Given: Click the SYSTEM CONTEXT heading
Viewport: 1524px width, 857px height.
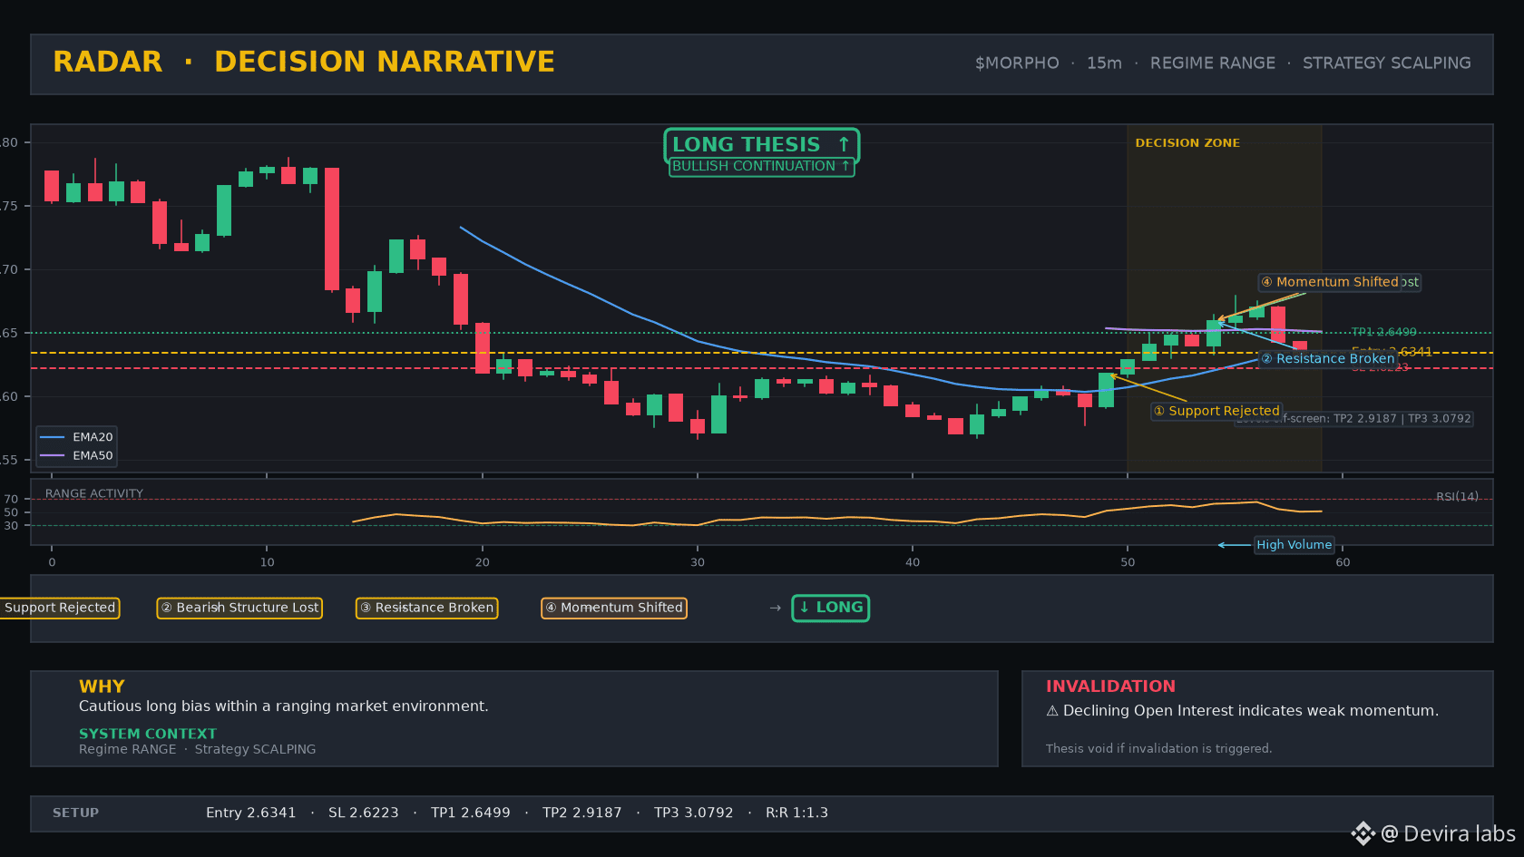Looking at the screenshot, I should pos(148,734).
